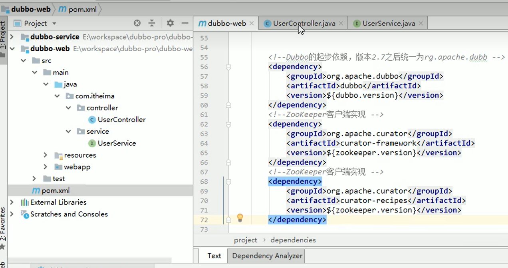Close the UserService.java tab
The width and height of the screenshot is (508, 268).
point(421,24)
